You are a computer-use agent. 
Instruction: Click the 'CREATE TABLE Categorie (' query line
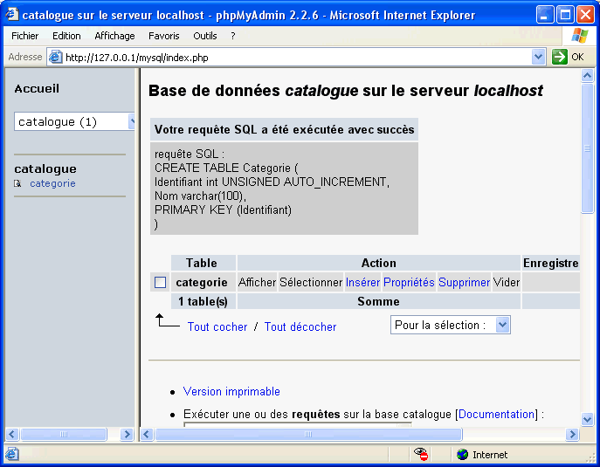tap(226, 168)
